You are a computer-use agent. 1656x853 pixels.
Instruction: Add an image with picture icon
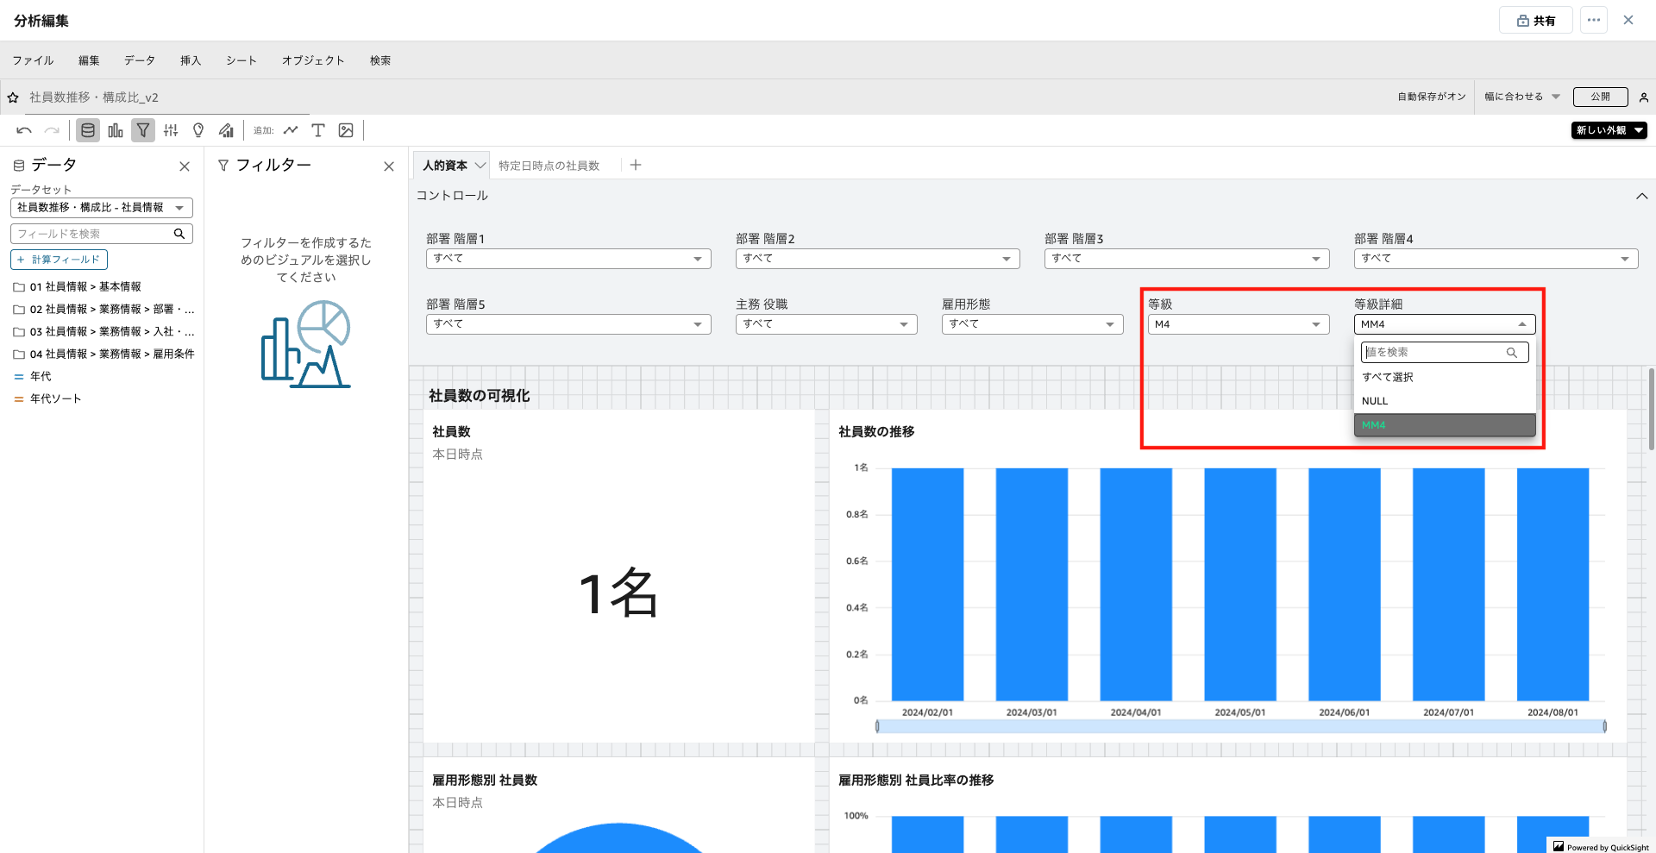tap(346, 130)
